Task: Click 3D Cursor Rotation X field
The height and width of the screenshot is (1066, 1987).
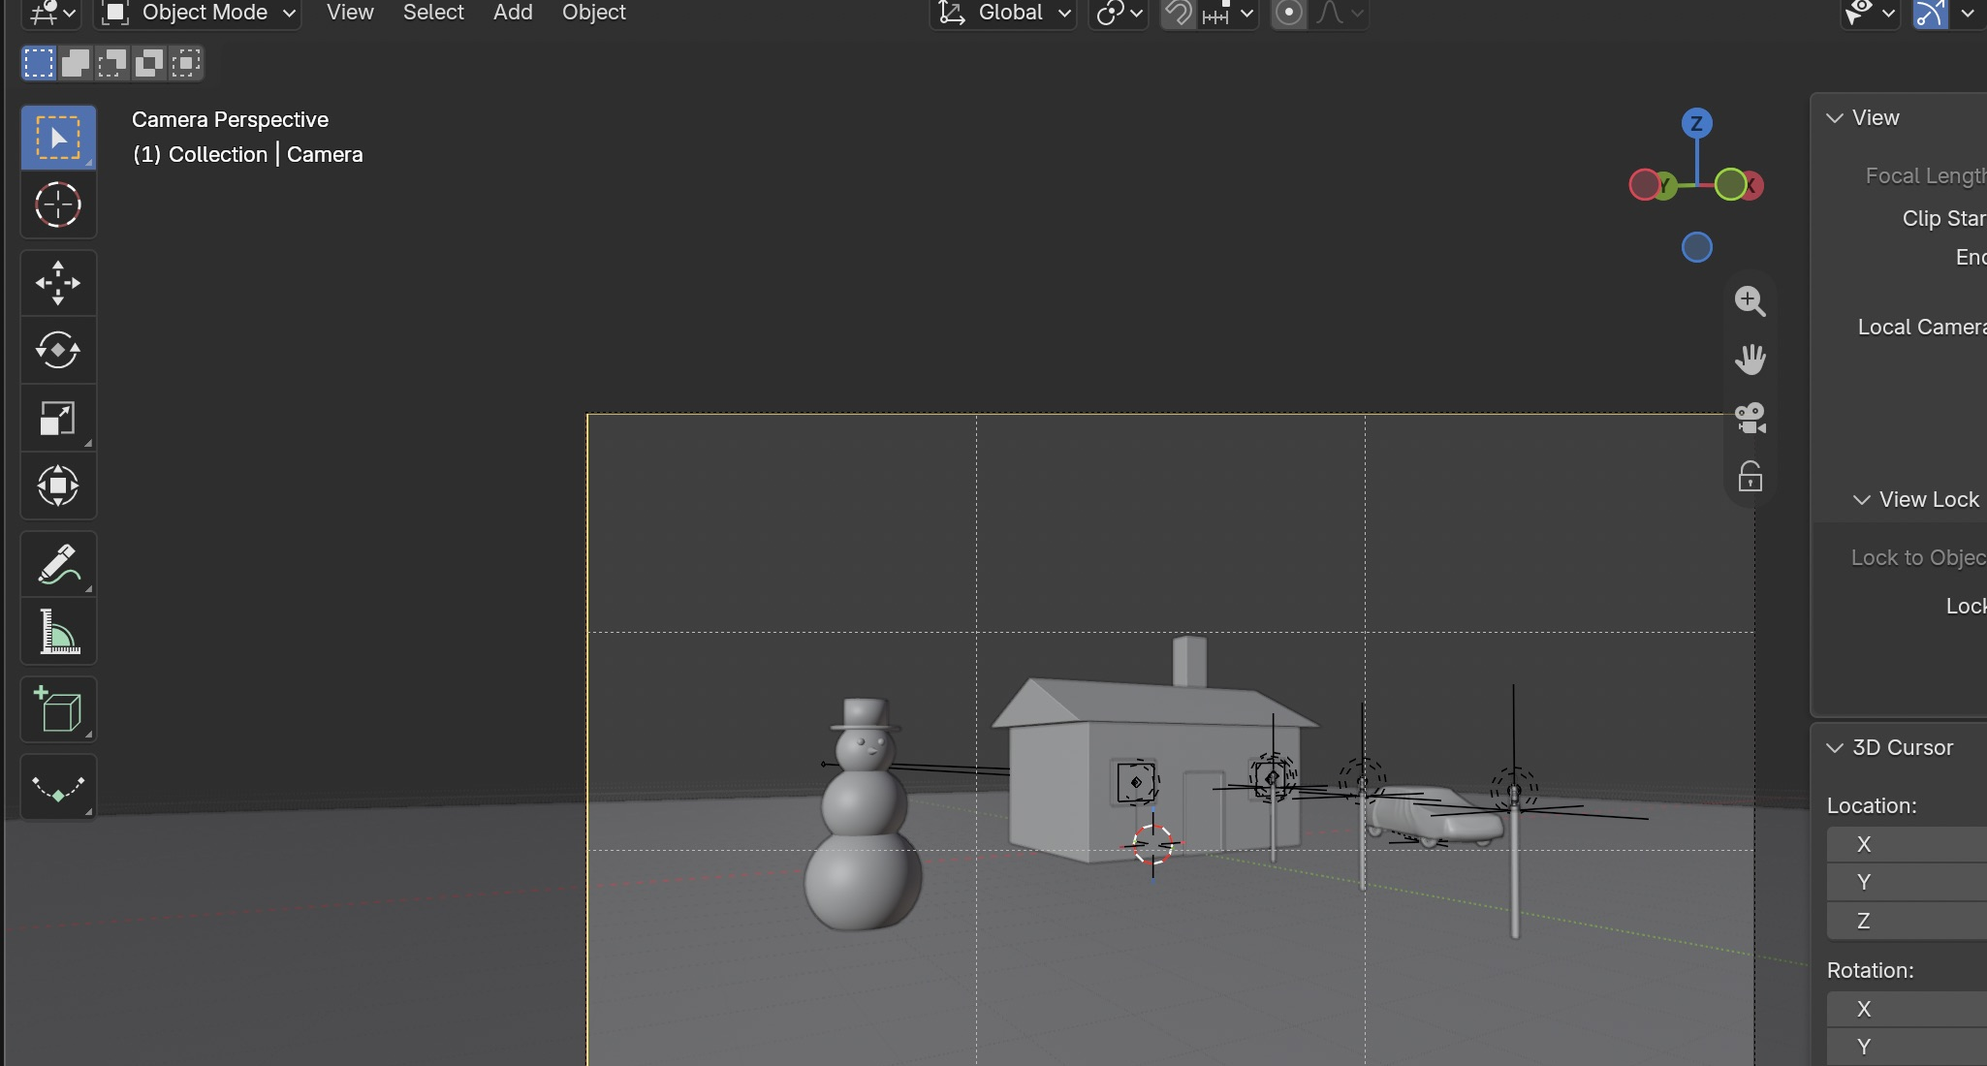Action: 1907,1009
